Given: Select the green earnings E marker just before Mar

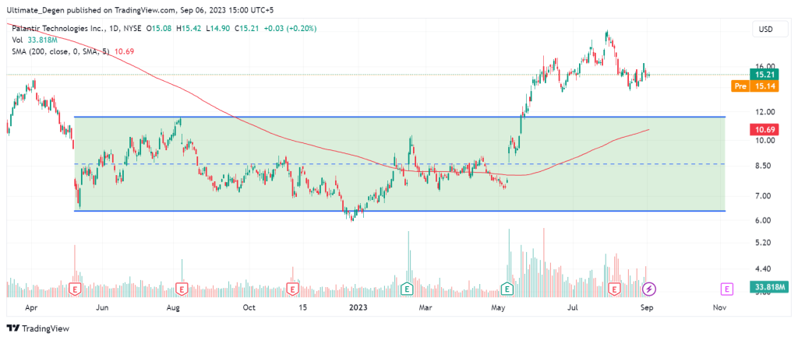Looking at the screenshot, I should point(407,289).
